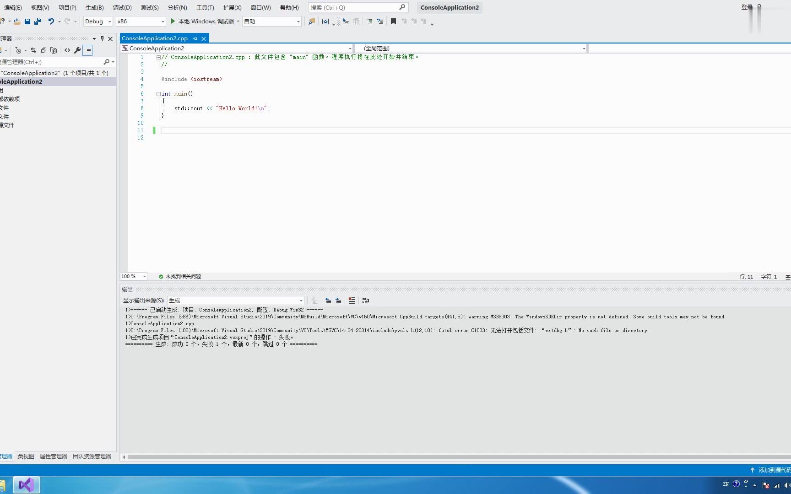This screenshot has width=791, height=494.
Task: Switch to the 属性管理器 tab
Action: (x=54, y=456)
